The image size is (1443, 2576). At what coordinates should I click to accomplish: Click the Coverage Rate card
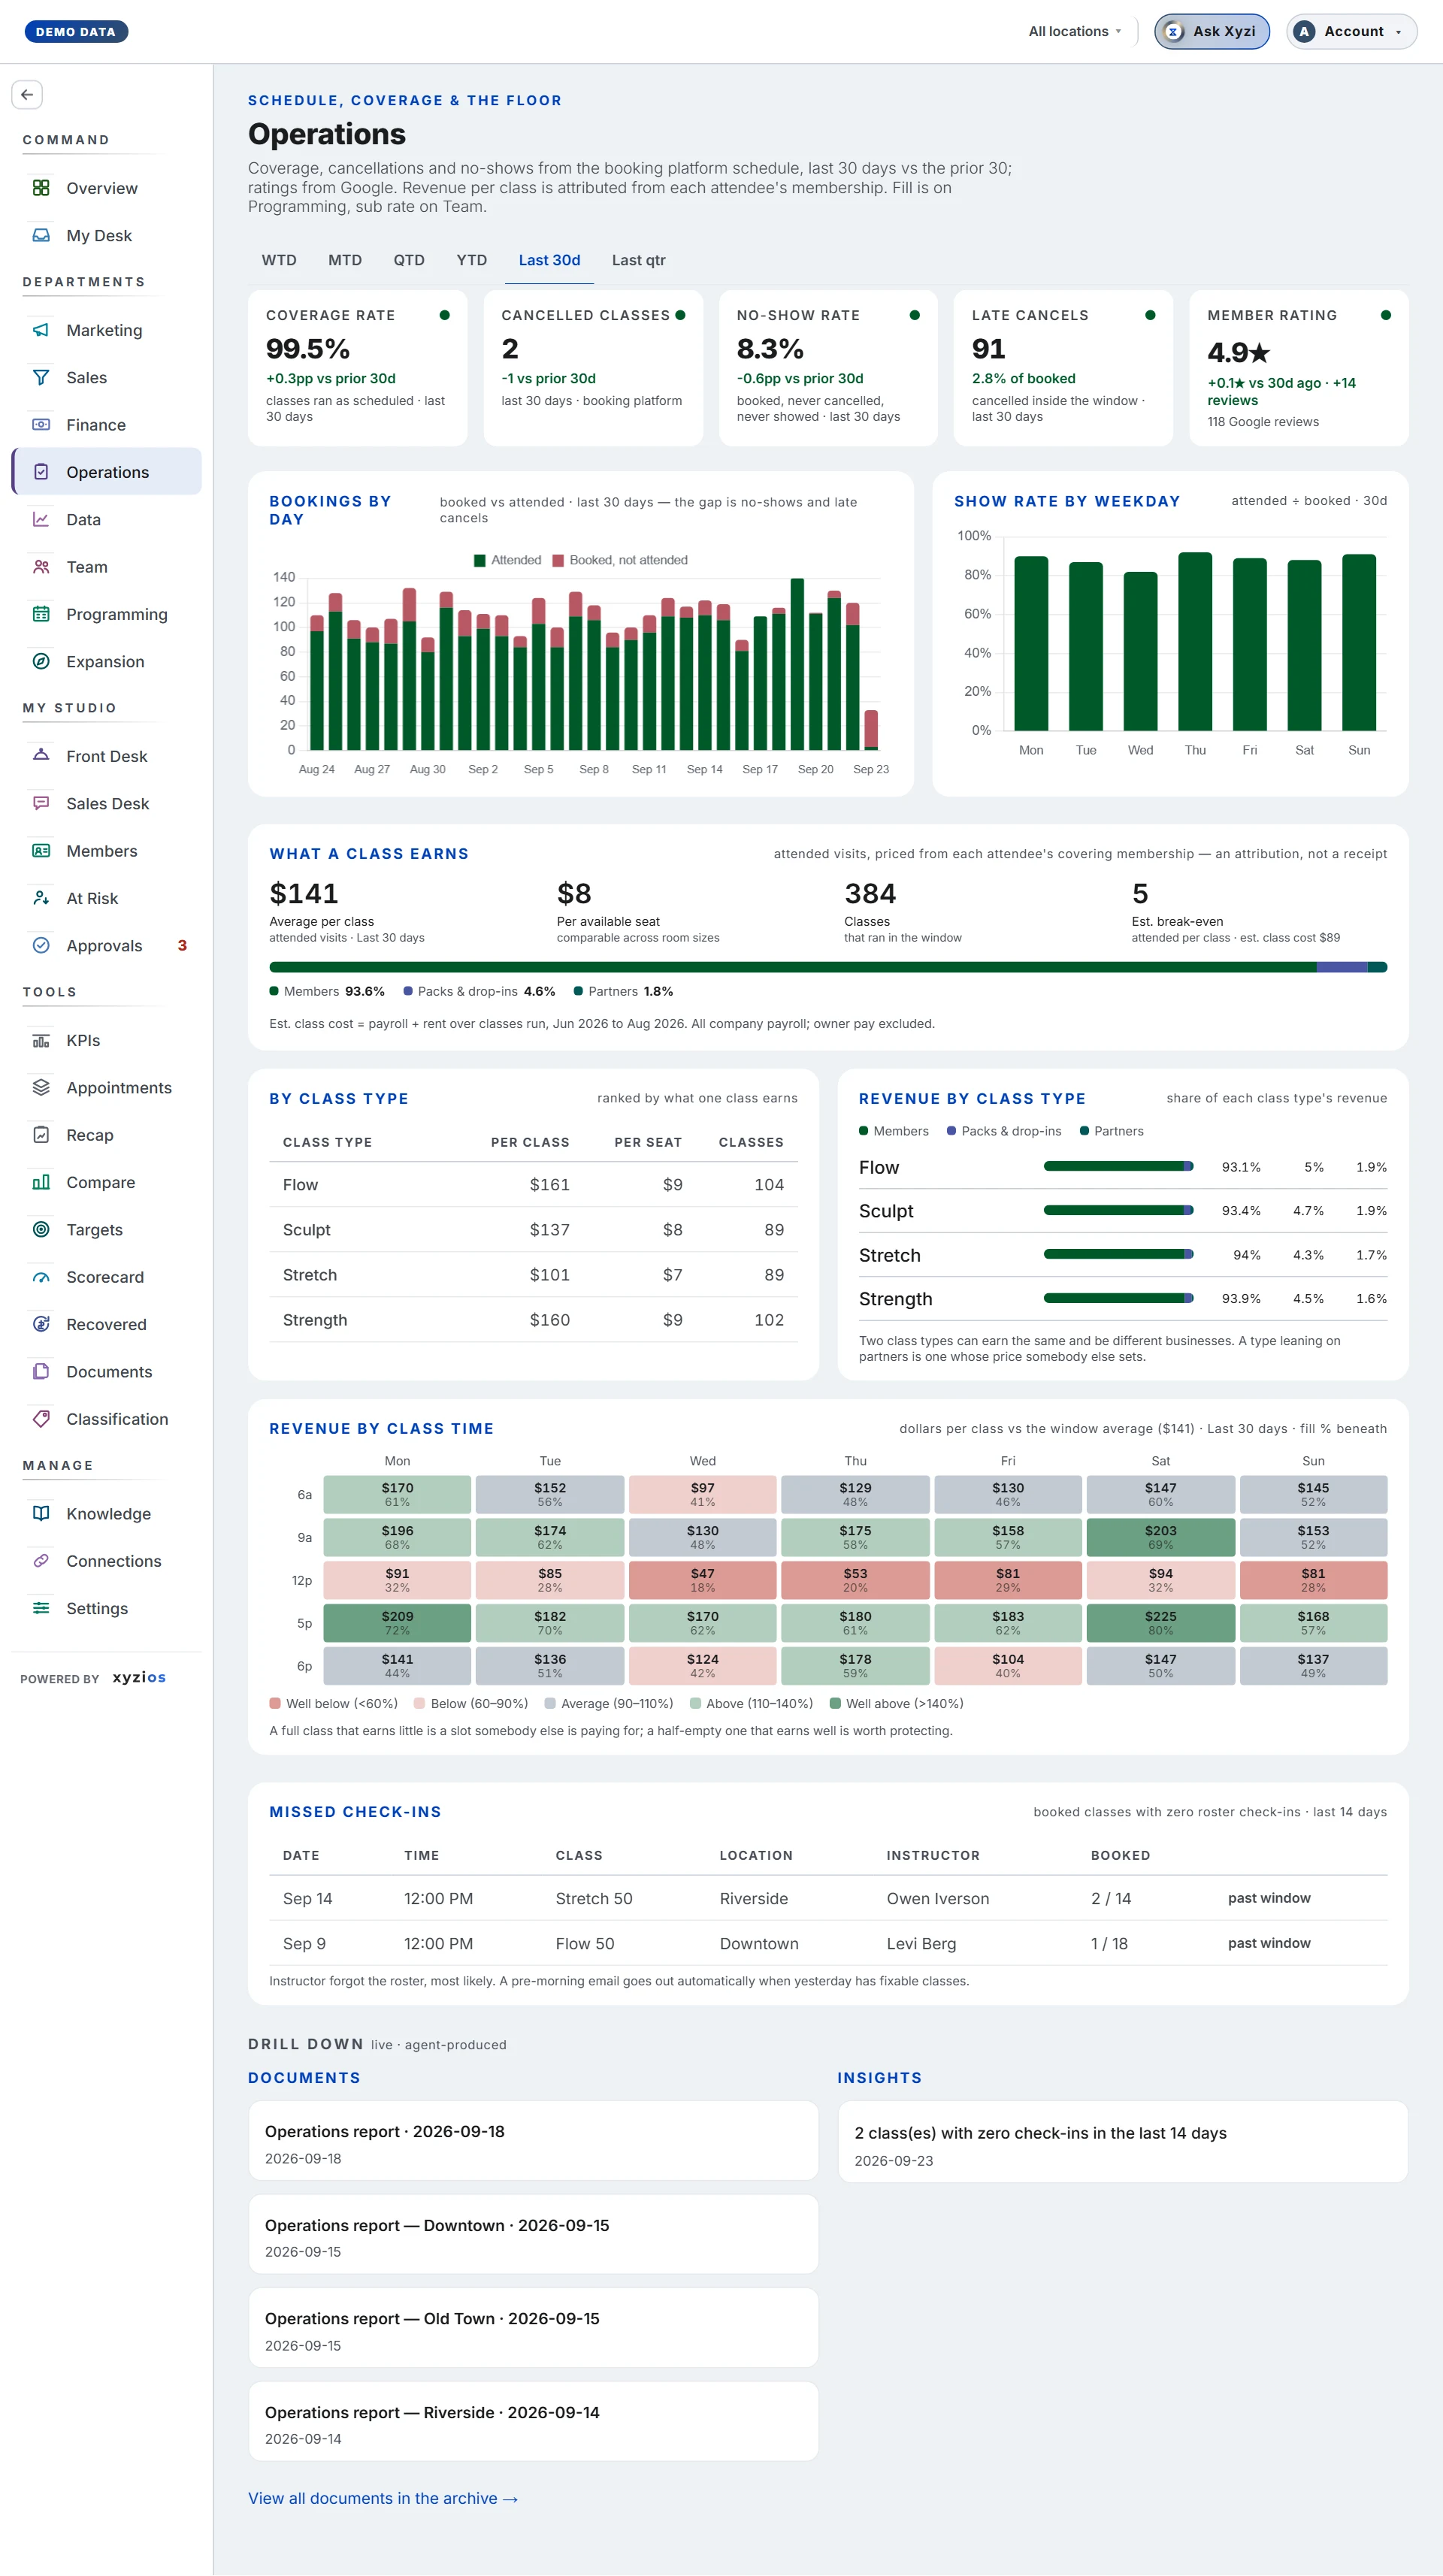[x=358, y=368]
